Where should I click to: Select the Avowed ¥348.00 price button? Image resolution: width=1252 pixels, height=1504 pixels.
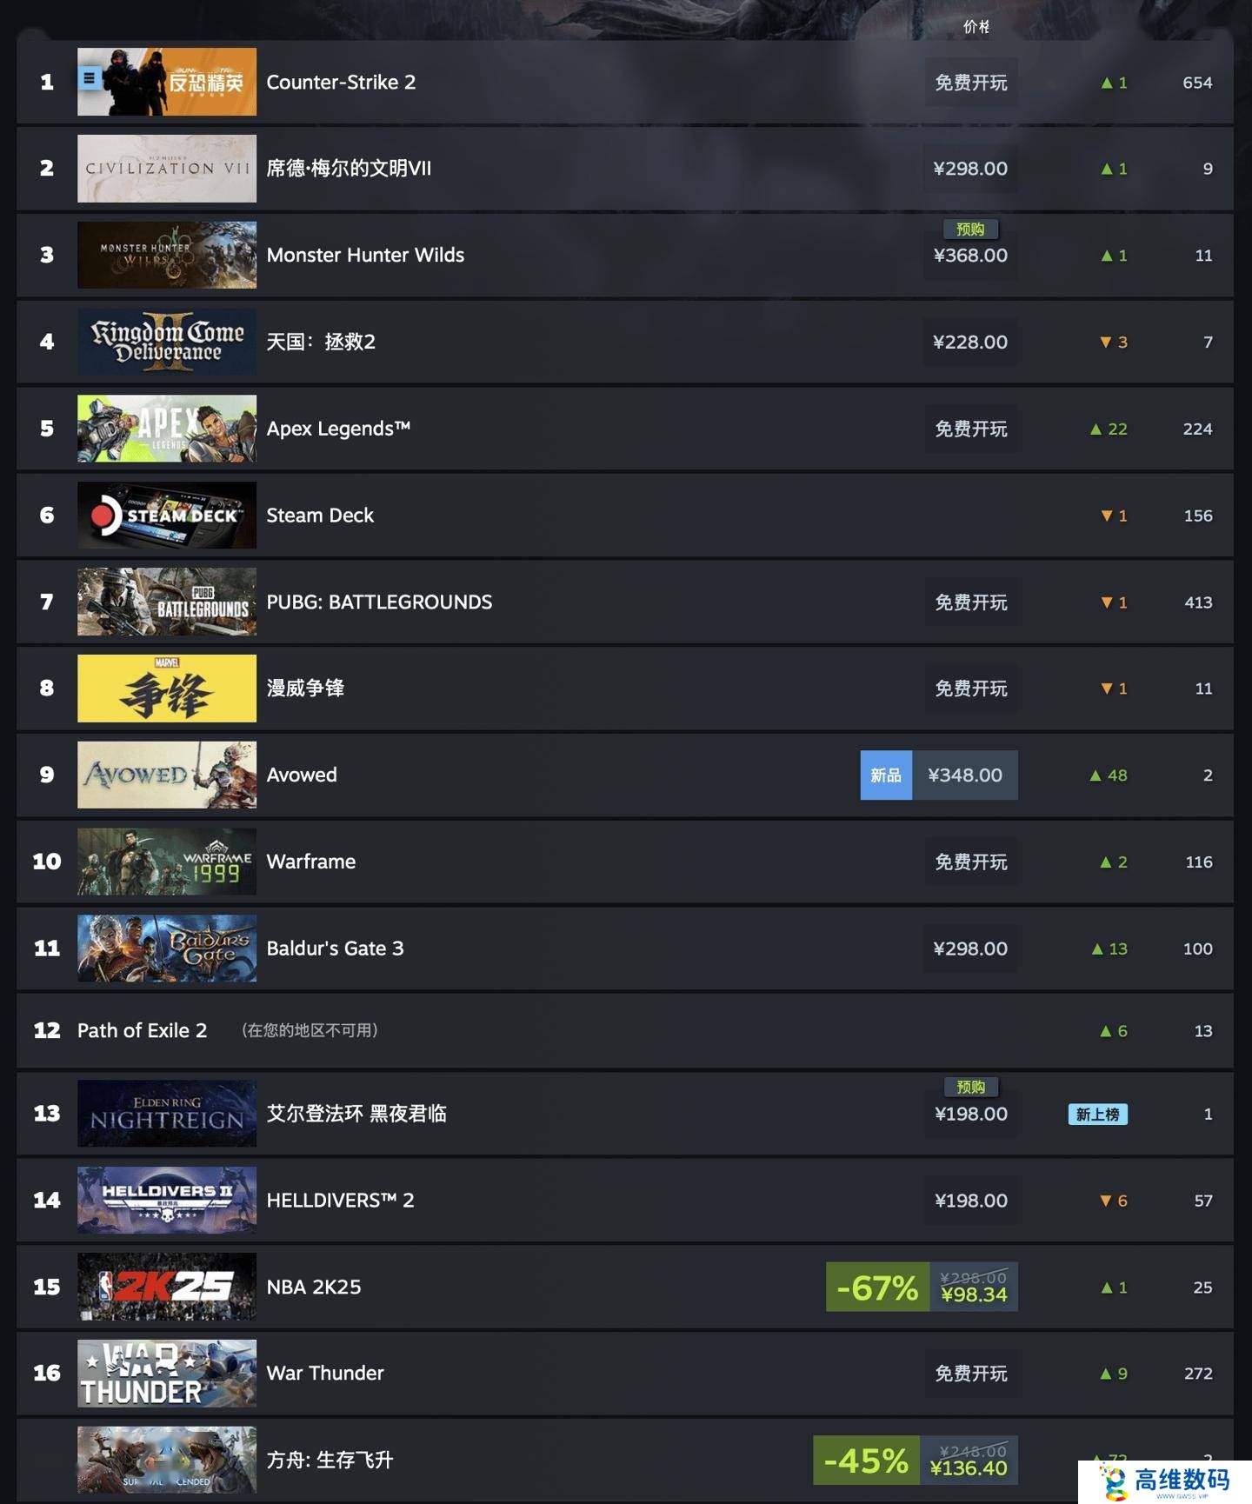[965, 775]
